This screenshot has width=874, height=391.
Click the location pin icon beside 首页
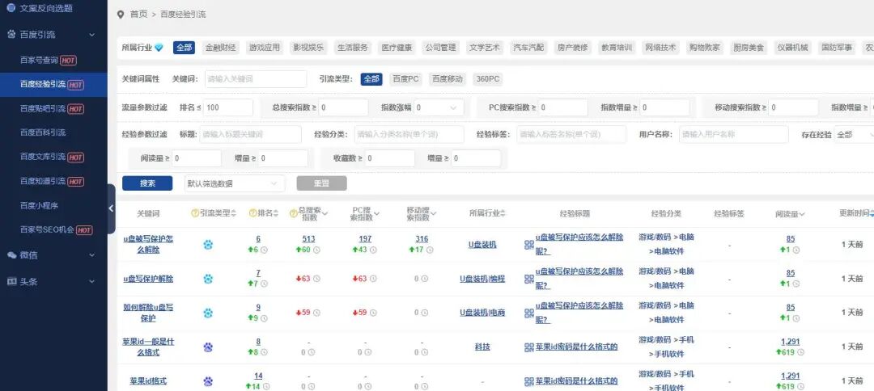click(121, 15)
